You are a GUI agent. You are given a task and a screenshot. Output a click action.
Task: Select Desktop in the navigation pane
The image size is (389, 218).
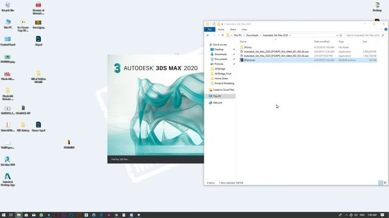point(219,50)
